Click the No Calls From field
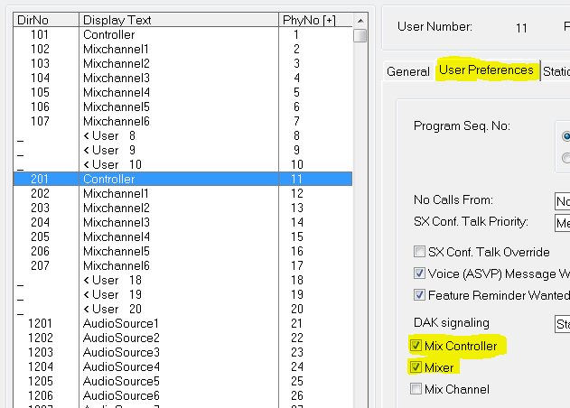570x408 pixels. 561,200
